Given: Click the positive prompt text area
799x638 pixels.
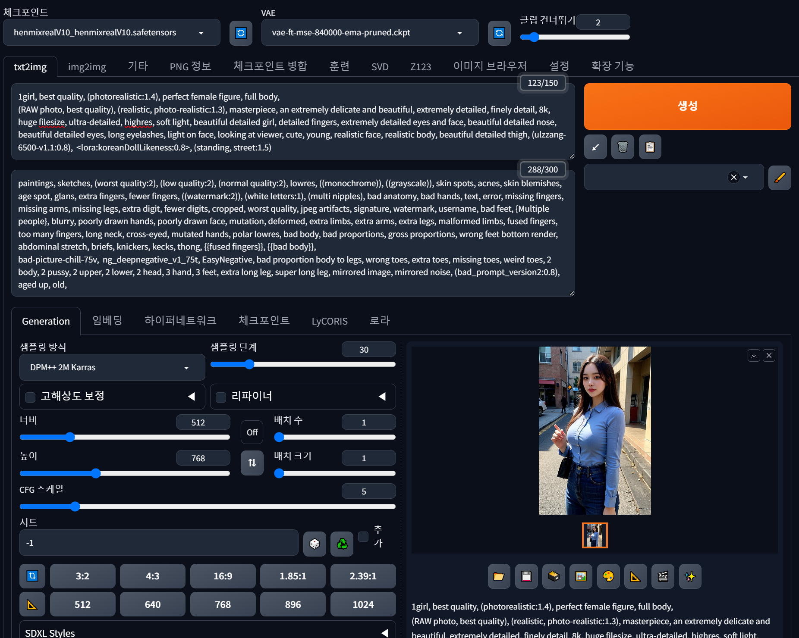Looking at the screenshot, I should 293,122.
